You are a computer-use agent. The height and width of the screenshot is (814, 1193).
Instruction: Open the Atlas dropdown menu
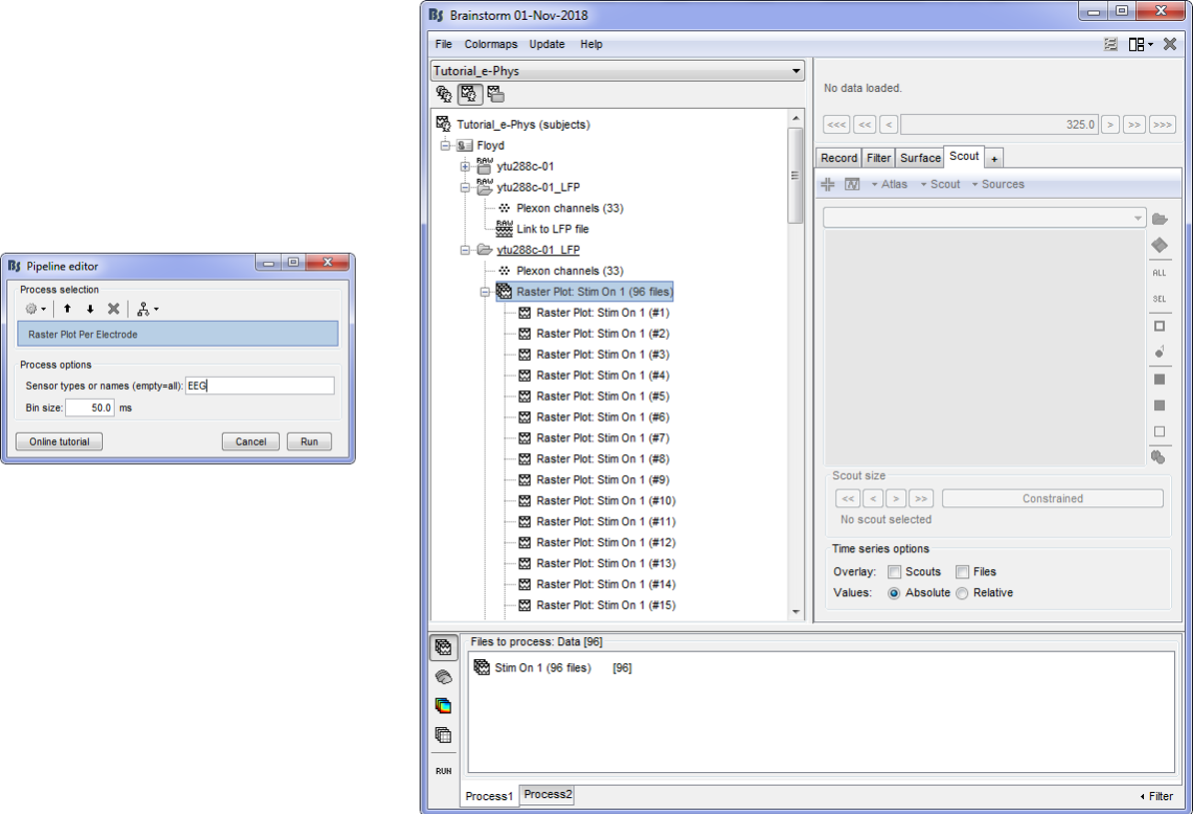(x=889, y=185)
